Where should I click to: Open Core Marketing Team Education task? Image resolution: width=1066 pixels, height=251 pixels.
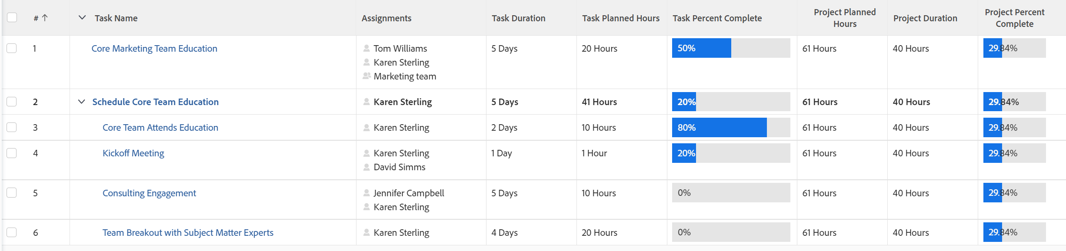(154, 48)
